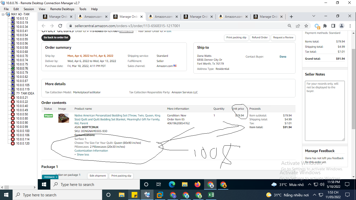356x200 pixels.
Task: Open File Explorer in the remote taskbar
Action: (x=185, y=184)
